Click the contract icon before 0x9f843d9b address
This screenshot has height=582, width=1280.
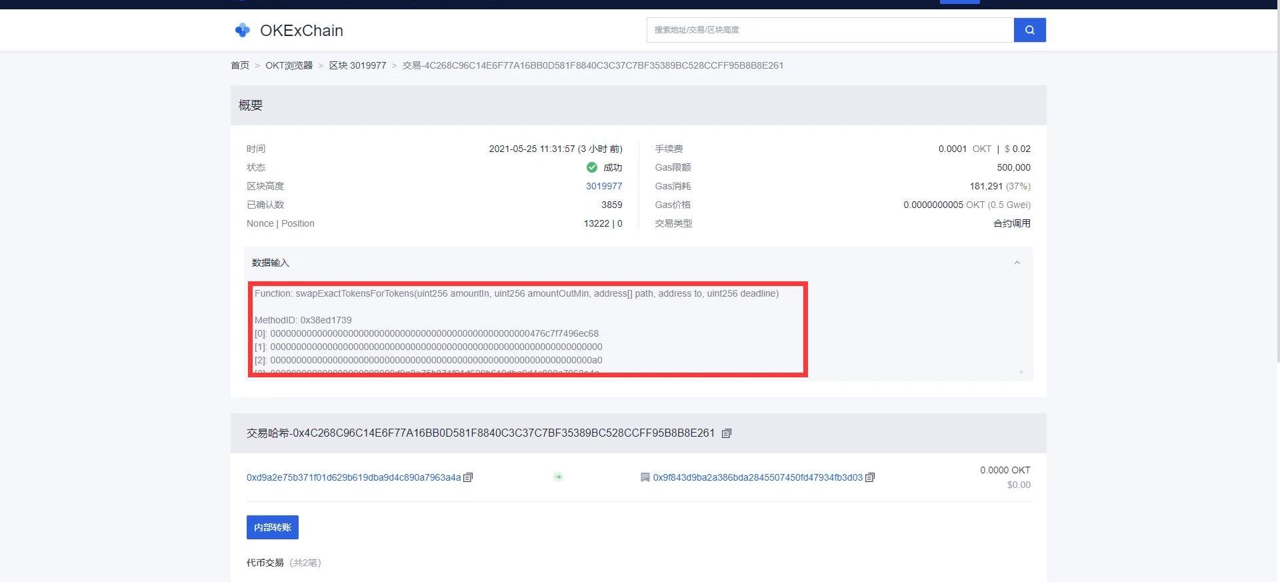[645, 477]
